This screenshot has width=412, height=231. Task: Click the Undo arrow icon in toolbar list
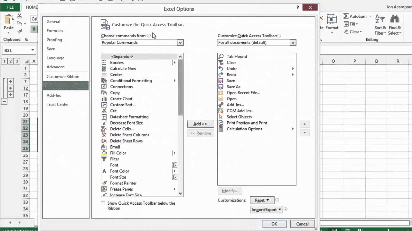[x=221, y=69]
